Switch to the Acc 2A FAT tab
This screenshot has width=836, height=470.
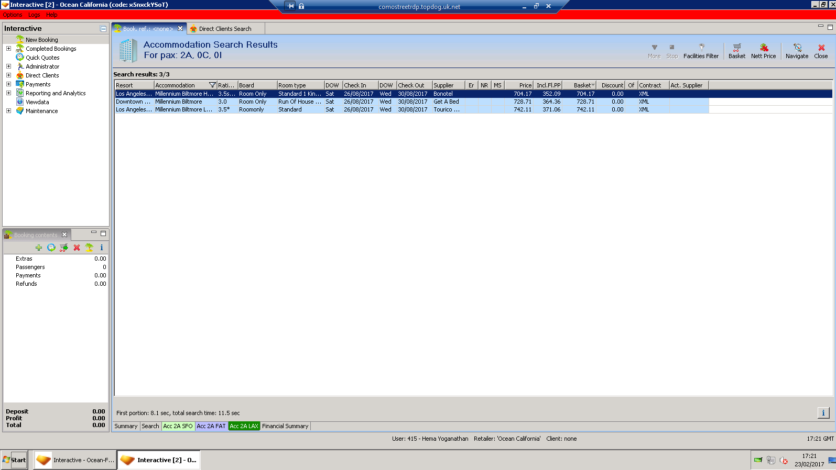211,426
